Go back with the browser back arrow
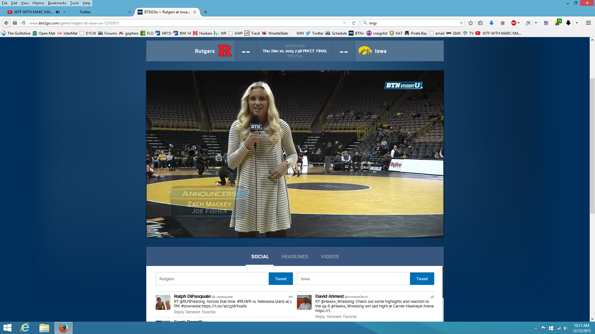This screenshot has height=334, width=595. pos(6,23)
